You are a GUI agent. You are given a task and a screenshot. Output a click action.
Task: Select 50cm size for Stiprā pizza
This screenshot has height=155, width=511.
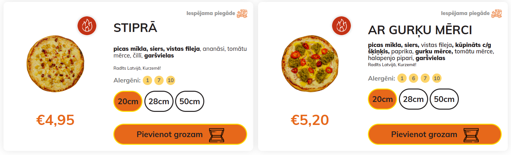[x=190, y=101]
